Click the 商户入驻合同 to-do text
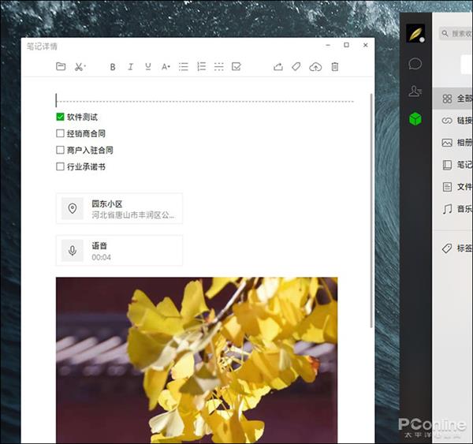 (x=90, y=151)
